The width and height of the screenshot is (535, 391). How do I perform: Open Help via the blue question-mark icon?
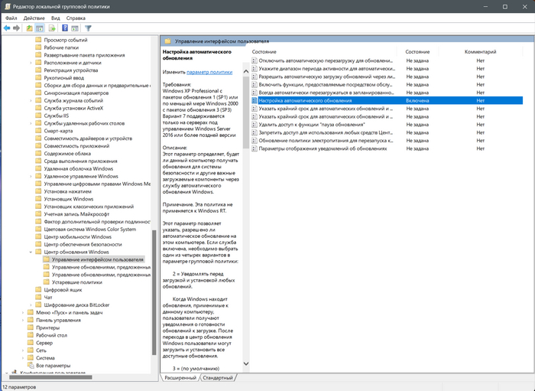tap(65, 28)
